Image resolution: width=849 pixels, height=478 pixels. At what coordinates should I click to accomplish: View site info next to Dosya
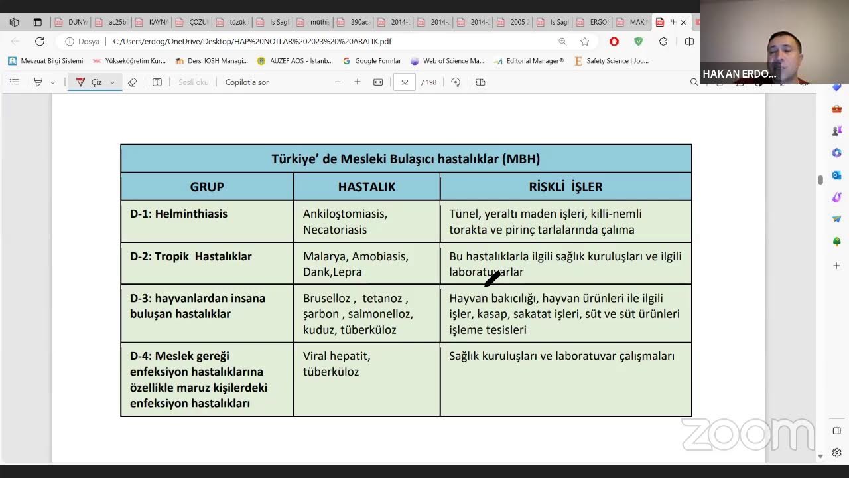point(69,41)
